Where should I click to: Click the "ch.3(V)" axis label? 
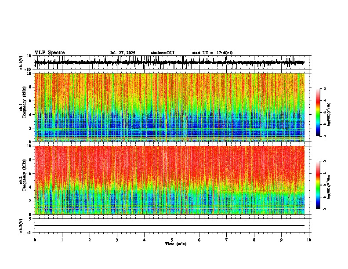tap(21, 225)
